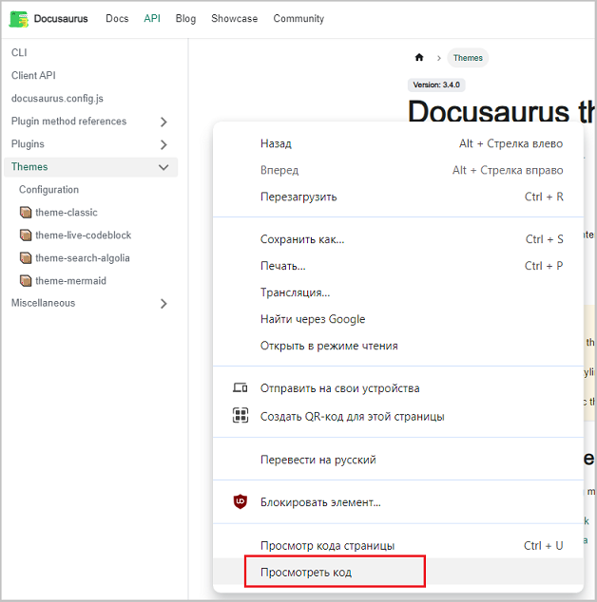Click the package icon beside theme-search-algolia
Image resolution: width=597 pixels, height=602 pixels.
(26, 258)
